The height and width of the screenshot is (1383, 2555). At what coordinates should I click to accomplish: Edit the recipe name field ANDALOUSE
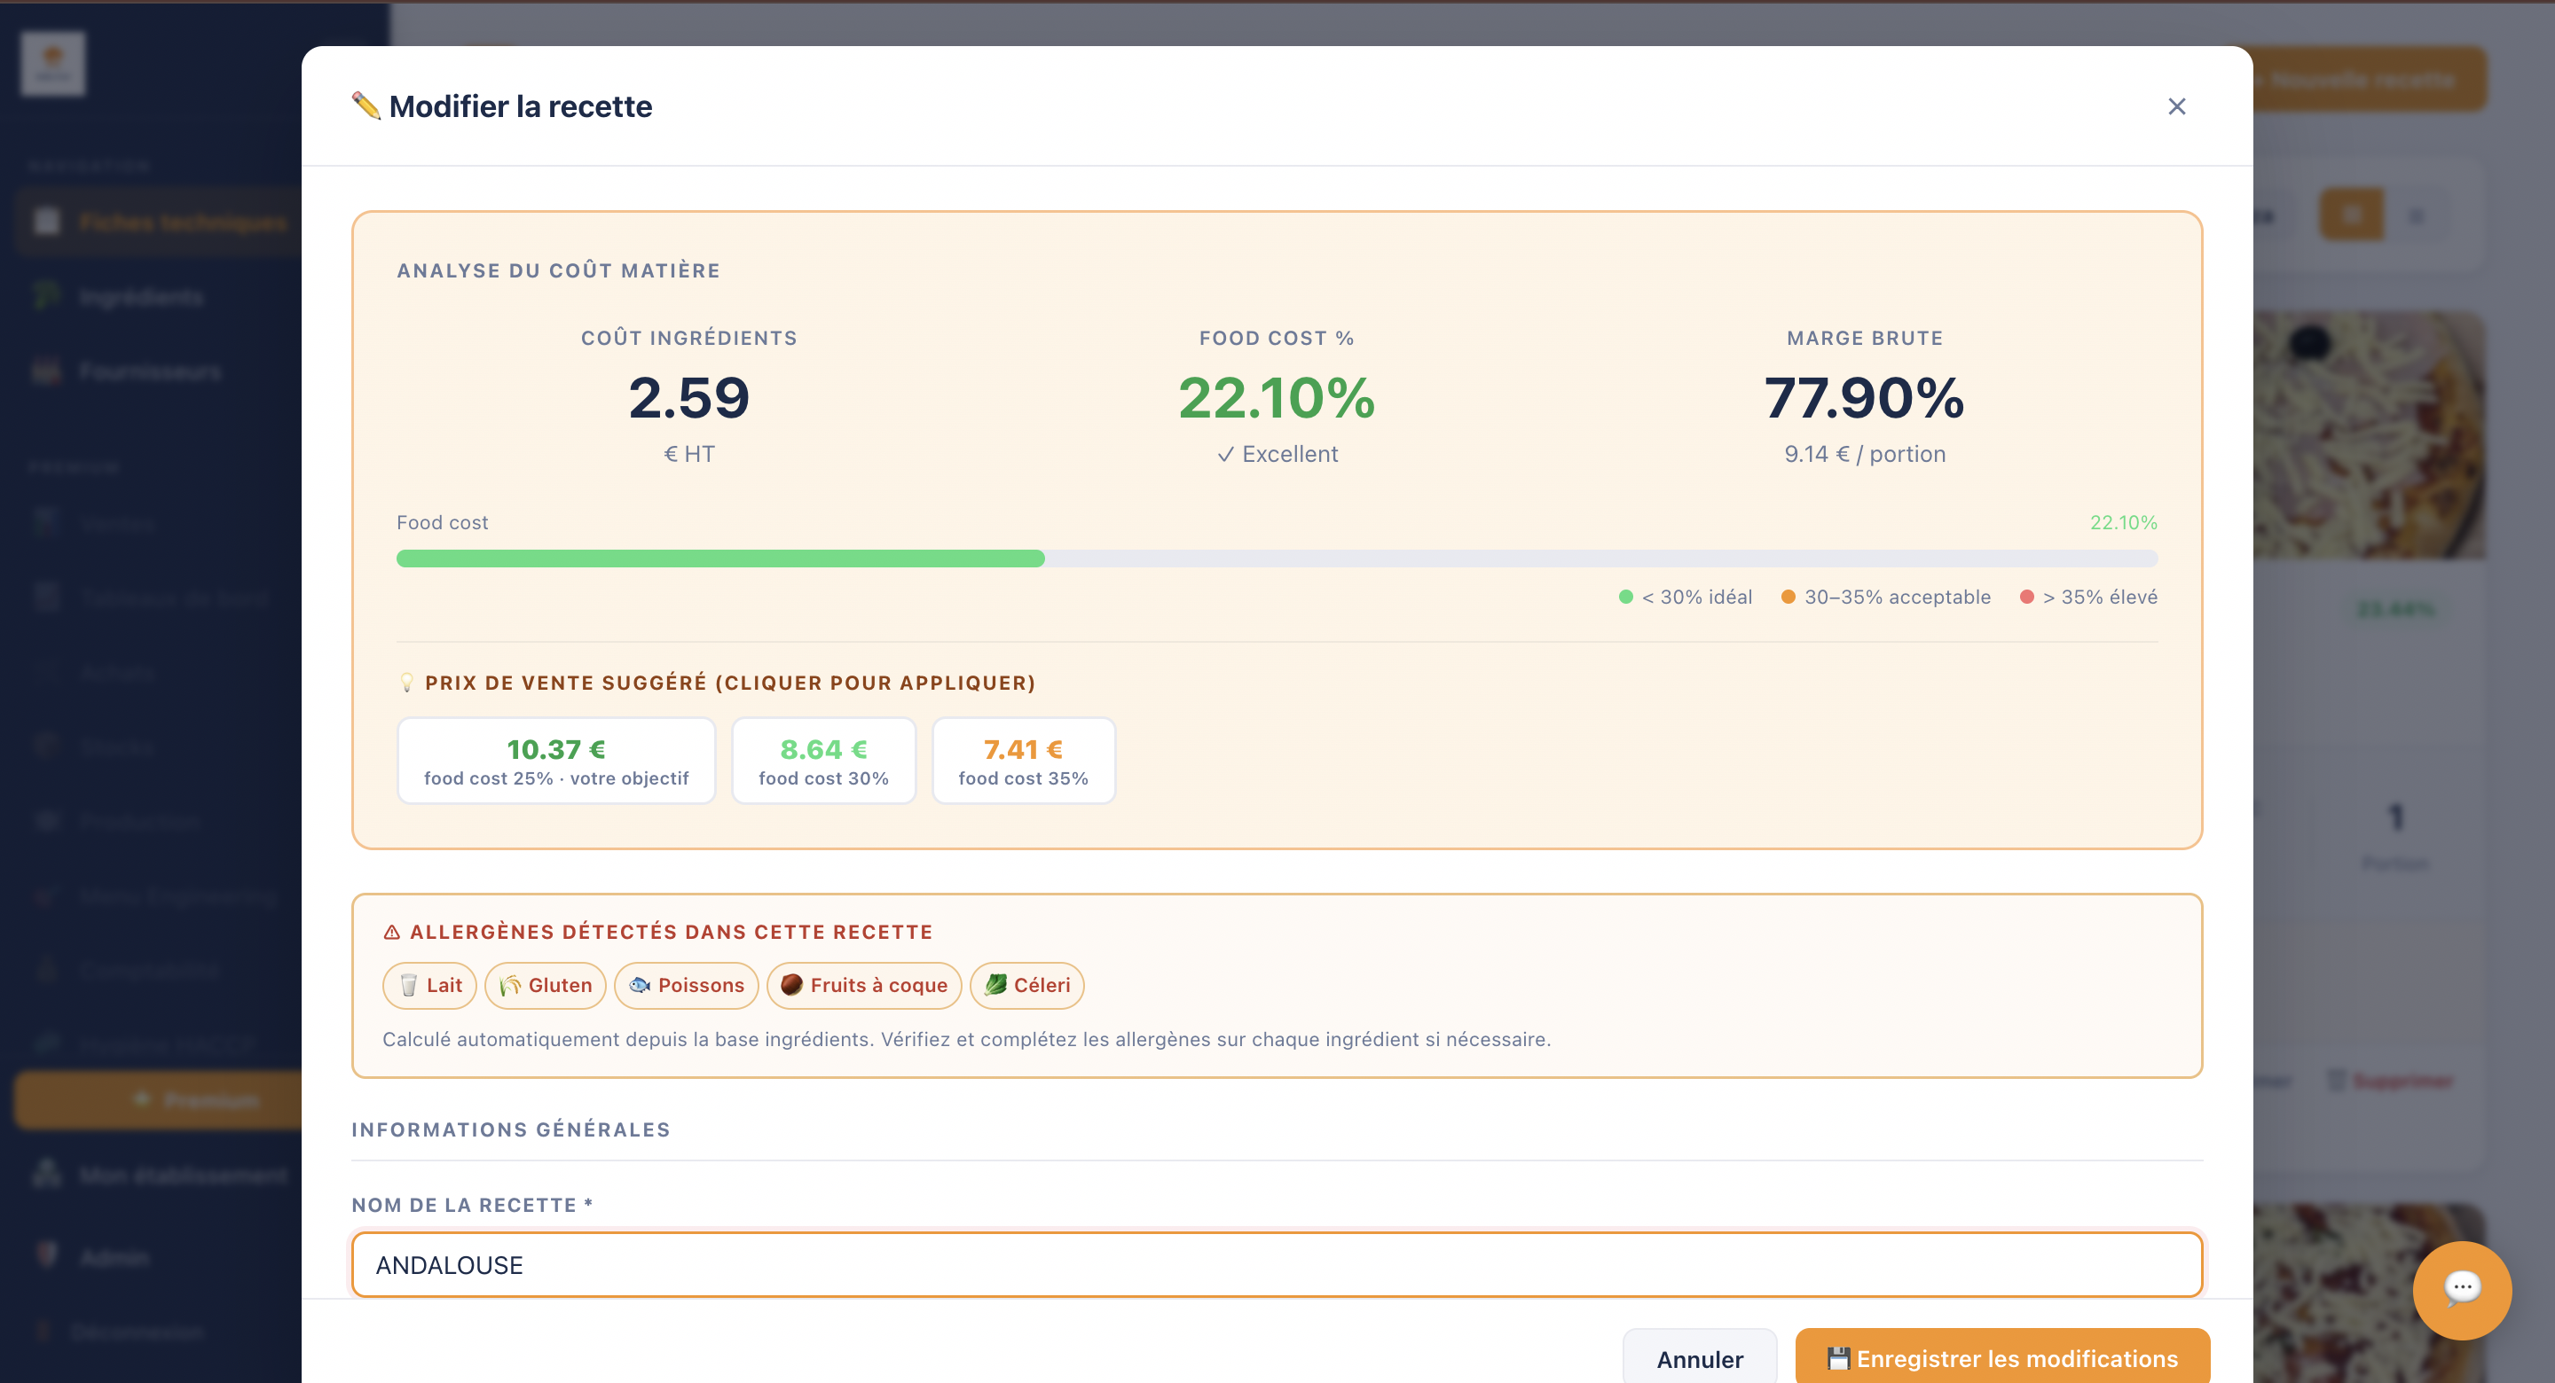[1277, 1264]
